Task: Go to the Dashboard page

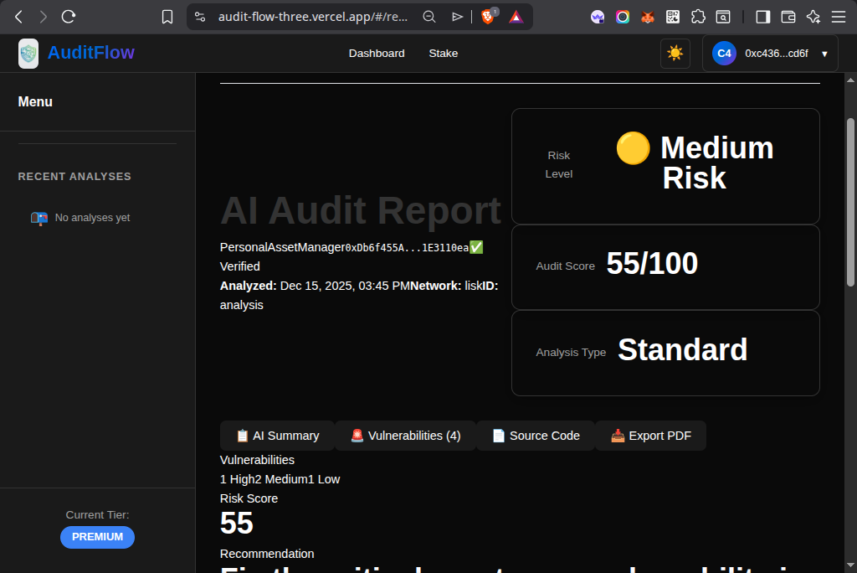Action: click(x=377, y=54)
